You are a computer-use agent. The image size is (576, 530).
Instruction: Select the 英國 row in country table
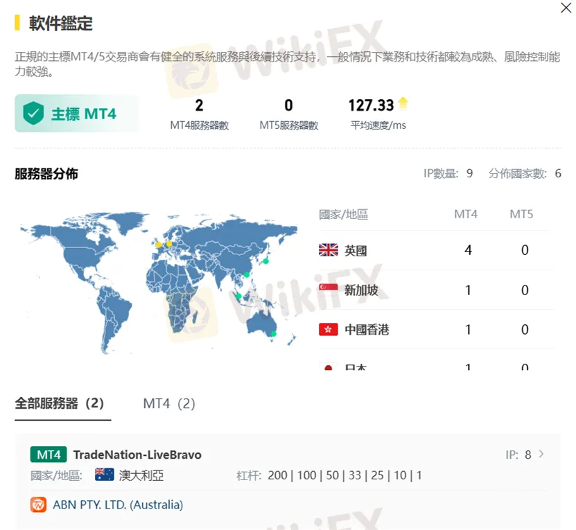point(433,250)
